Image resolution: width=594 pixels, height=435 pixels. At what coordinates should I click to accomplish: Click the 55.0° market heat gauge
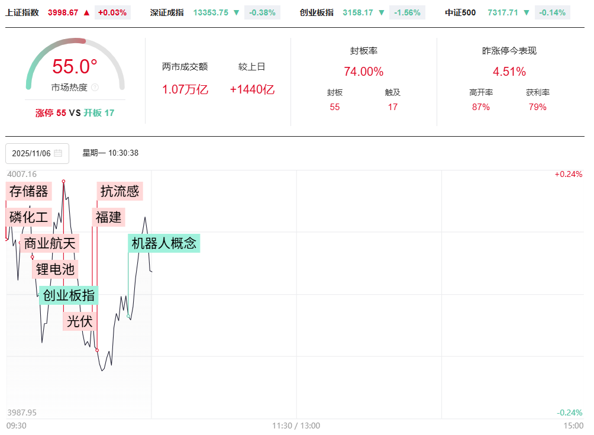point(75,67)
